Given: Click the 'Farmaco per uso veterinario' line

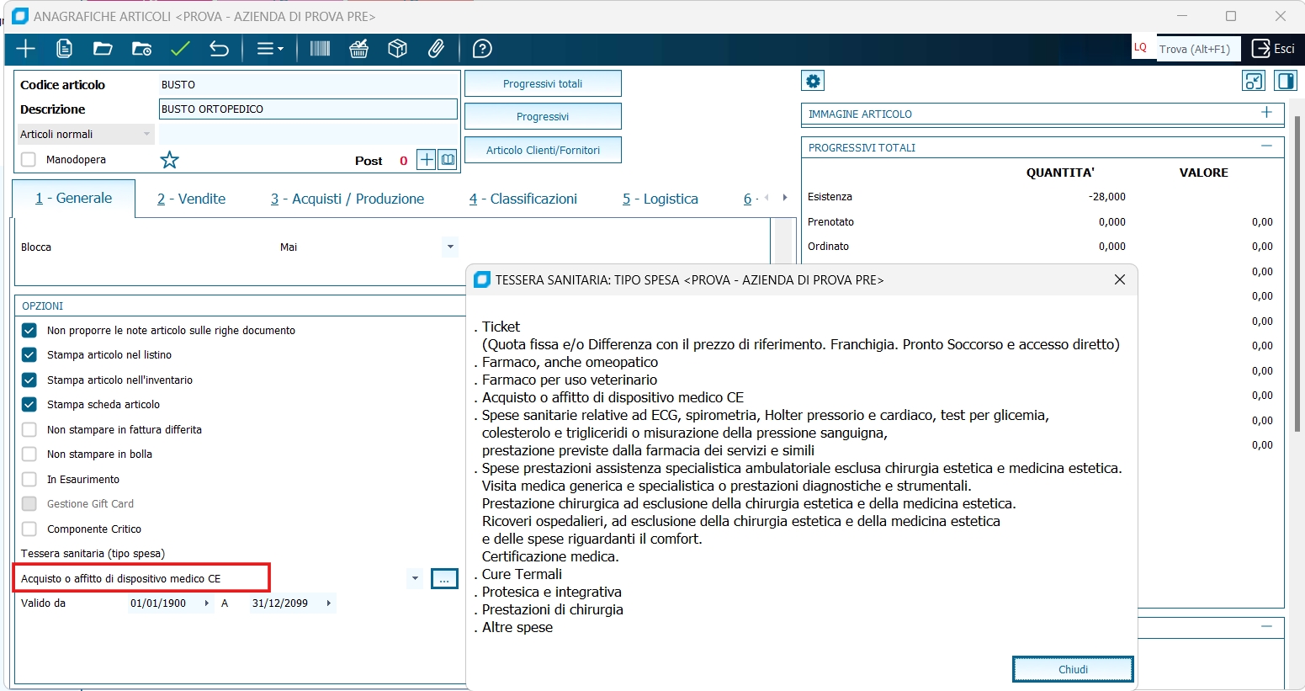Looking at the screenshot, I should pyautogui.click(x=570, y=380).
